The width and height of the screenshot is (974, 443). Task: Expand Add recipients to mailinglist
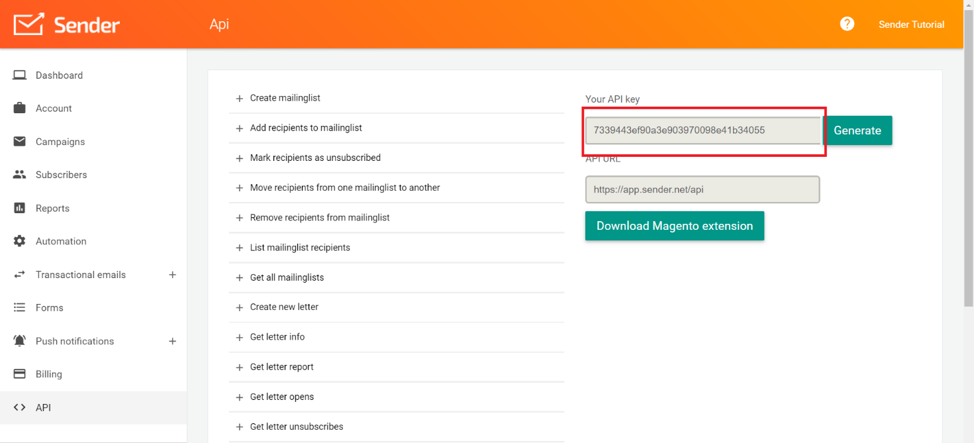tap(397, 128)
